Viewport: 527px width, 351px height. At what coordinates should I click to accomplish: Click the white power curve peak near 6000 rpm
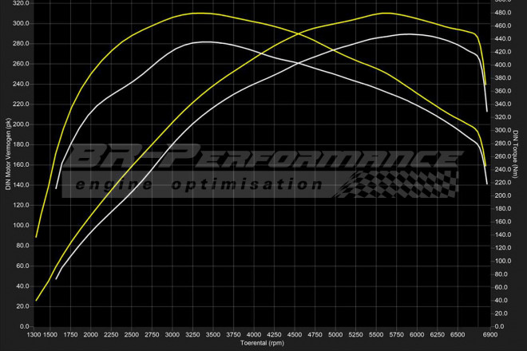(409, 34)
